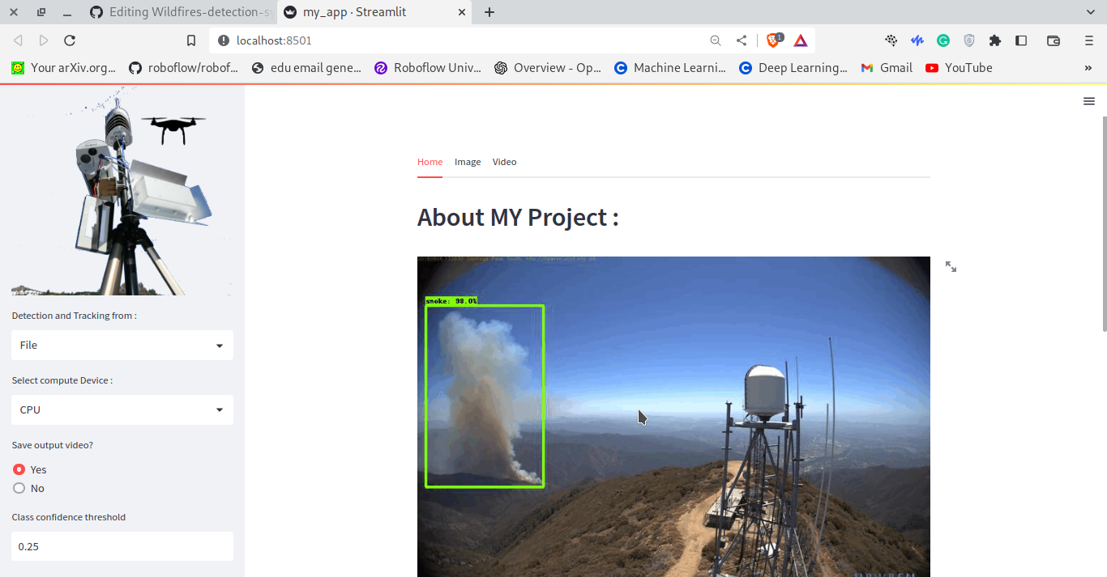The image size is (1107, 577).
Task: Toggle the browser sidebar icon
Action: coord(1021,40)
